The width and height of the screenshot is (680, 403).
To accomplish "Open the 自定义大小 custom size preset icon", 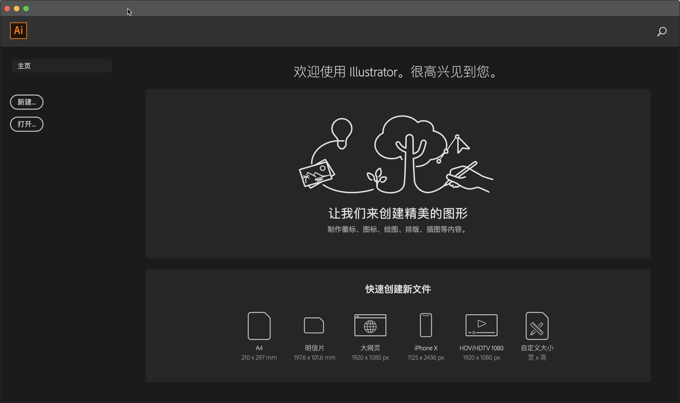I will click(x=537, y=325).
